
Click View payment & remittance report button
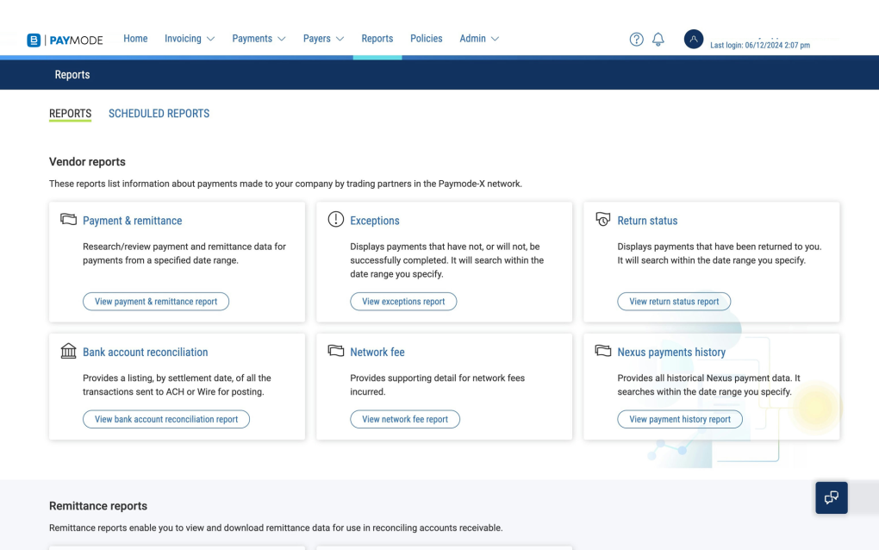coord(156,302)
